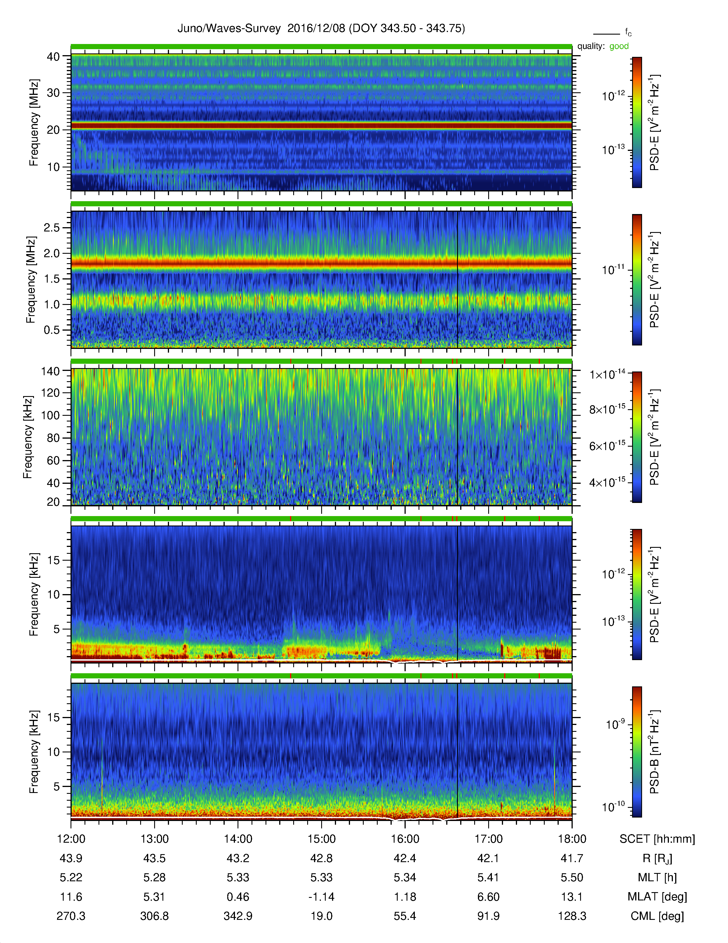The height and width of the screenshot is (943, 728).
Task: Click the MLT value 5.41
Action: click(x=488, y=877)
